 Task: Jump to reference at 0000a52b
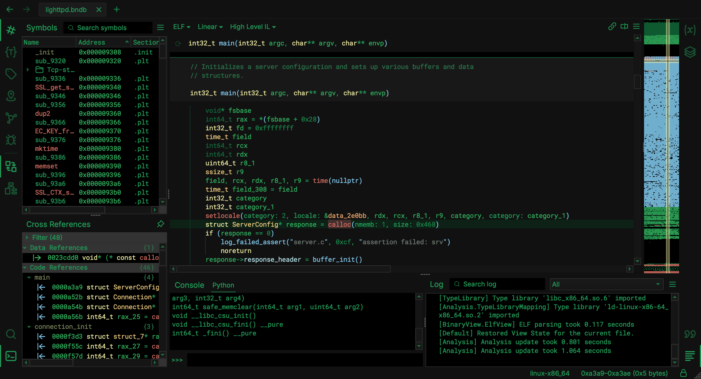pyautogui.click(x=67, y=297)
